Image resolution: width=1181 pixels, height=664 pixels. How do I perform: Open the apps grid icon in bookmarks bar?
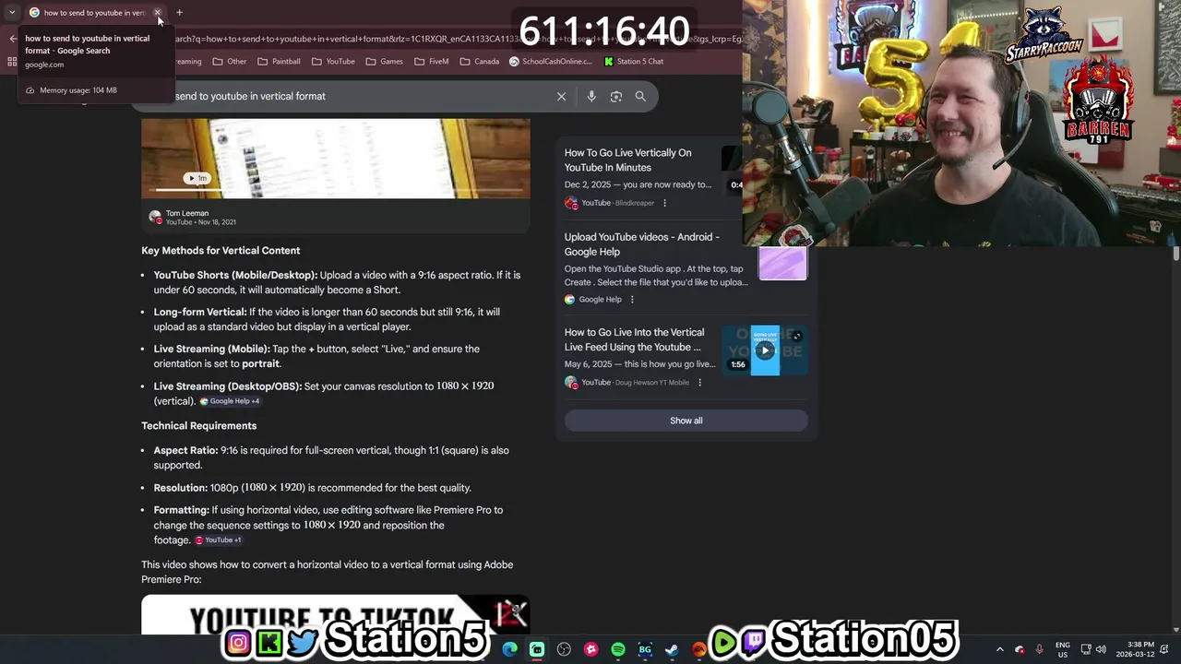12,62
